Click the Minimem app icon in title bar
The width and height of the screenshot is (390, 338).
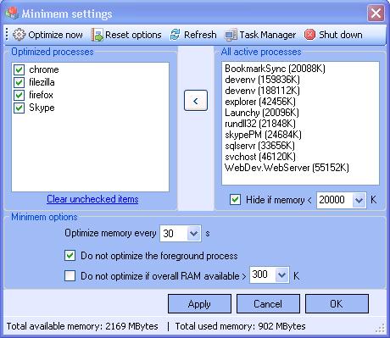(x=12, y=14)
